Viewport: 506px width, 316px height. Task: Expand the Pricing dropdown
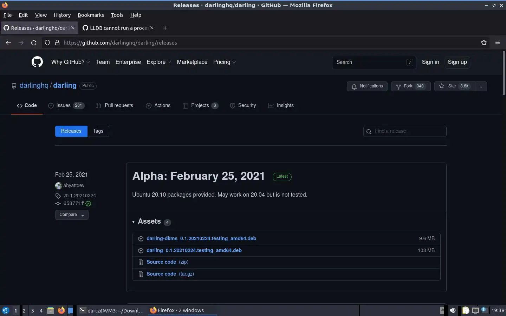click(225, 62)
